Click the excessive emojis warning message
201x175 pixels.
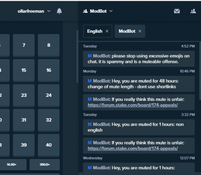click(x=139, y=59)
